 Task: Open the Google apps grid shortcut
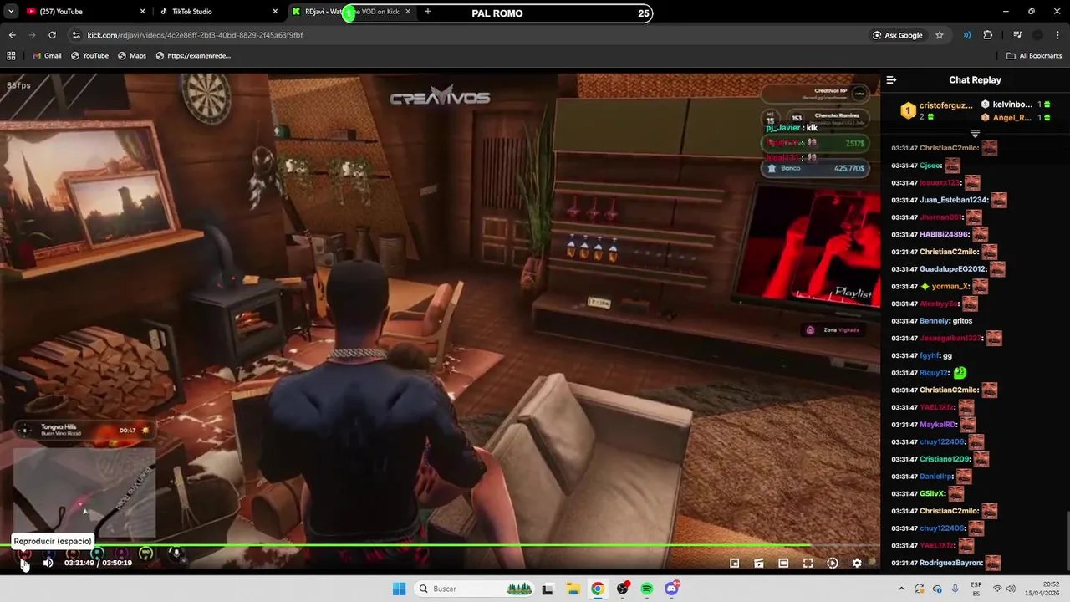pos(11,55)
